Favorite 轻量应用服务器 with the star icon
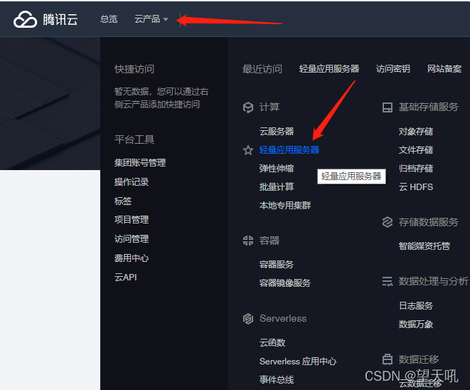The image size is (470, 390). pos(248,150)
